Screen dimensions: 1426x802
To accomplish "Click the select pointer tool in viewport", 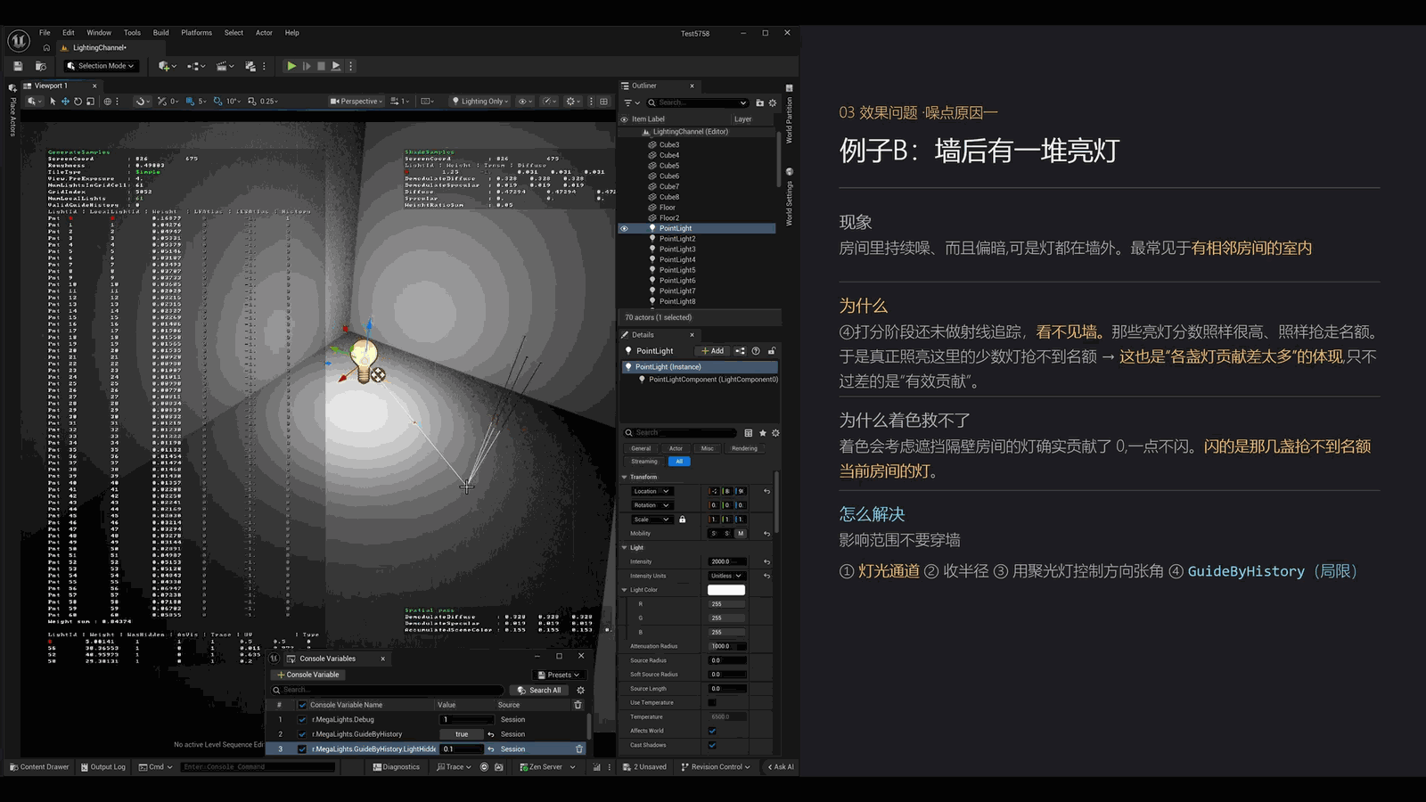I will [x=53, y=102].
